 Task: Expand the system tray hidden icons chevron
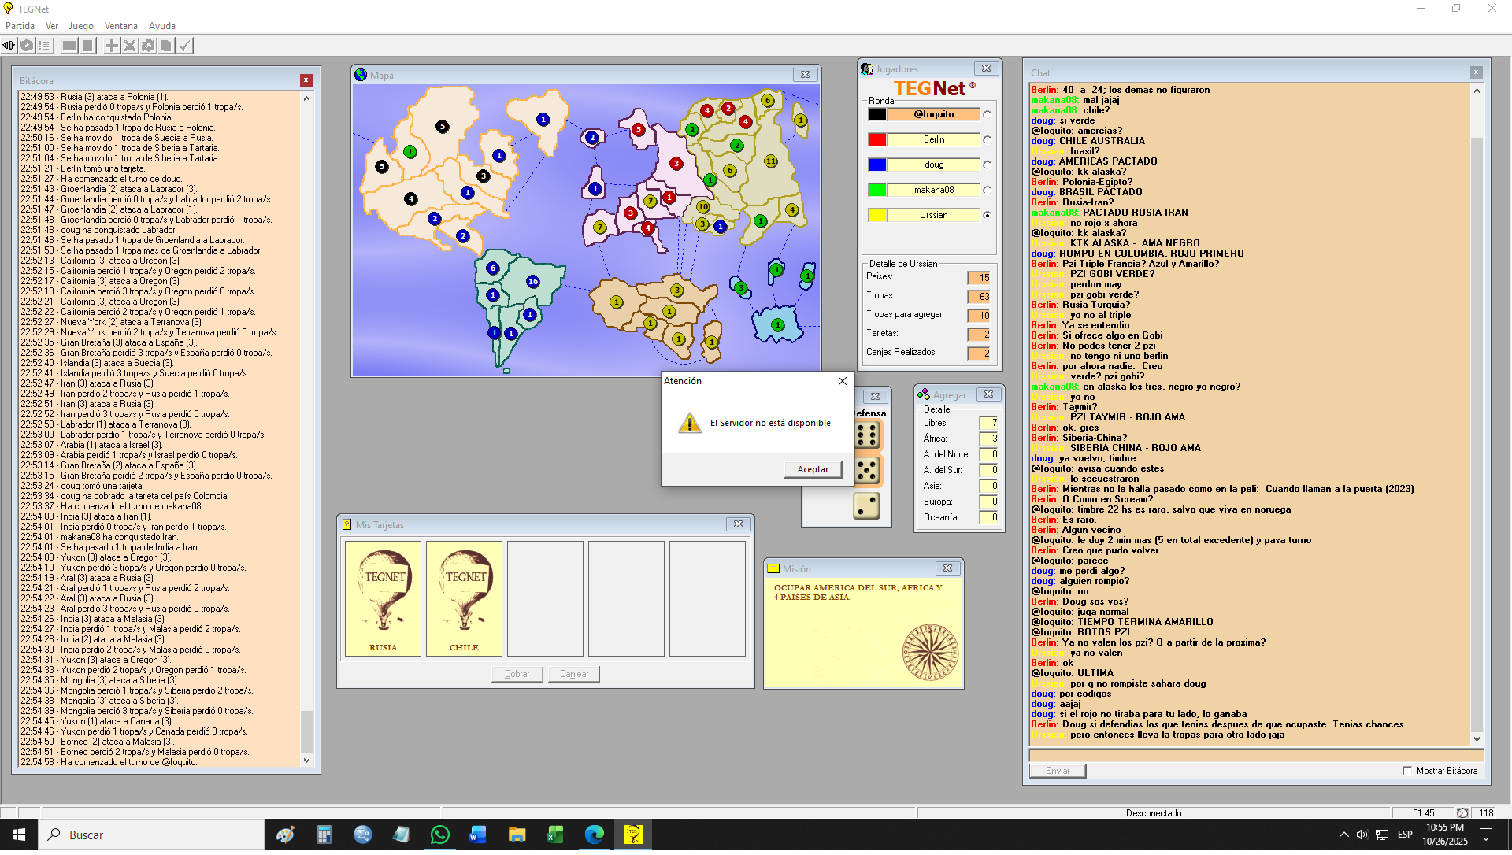[1343, 835]
